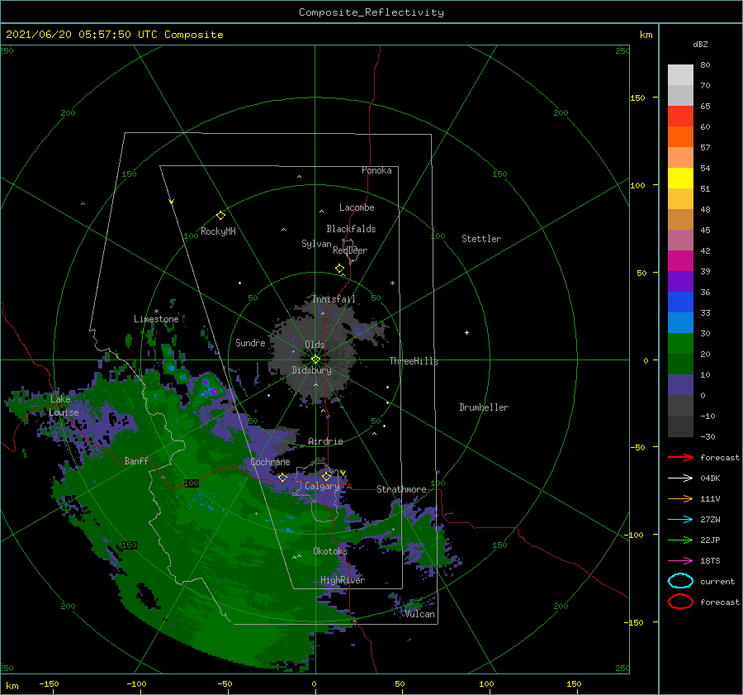Click the cyan current ellipse legend icon
Screen dimensions: 743x695
click(680, 581)
